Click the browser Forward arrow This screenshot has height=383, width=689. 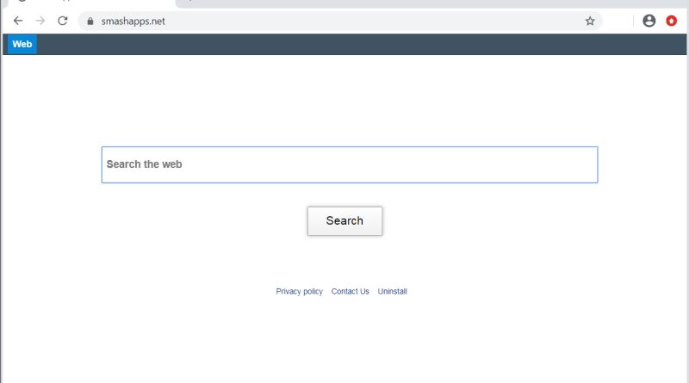40,21
